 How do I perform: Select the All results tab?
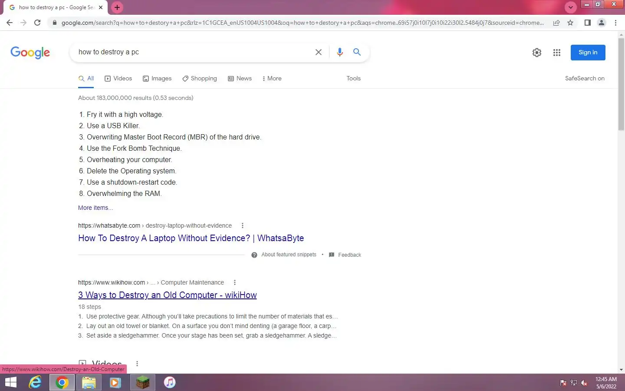pyautogui.click(x=86, y=79)
